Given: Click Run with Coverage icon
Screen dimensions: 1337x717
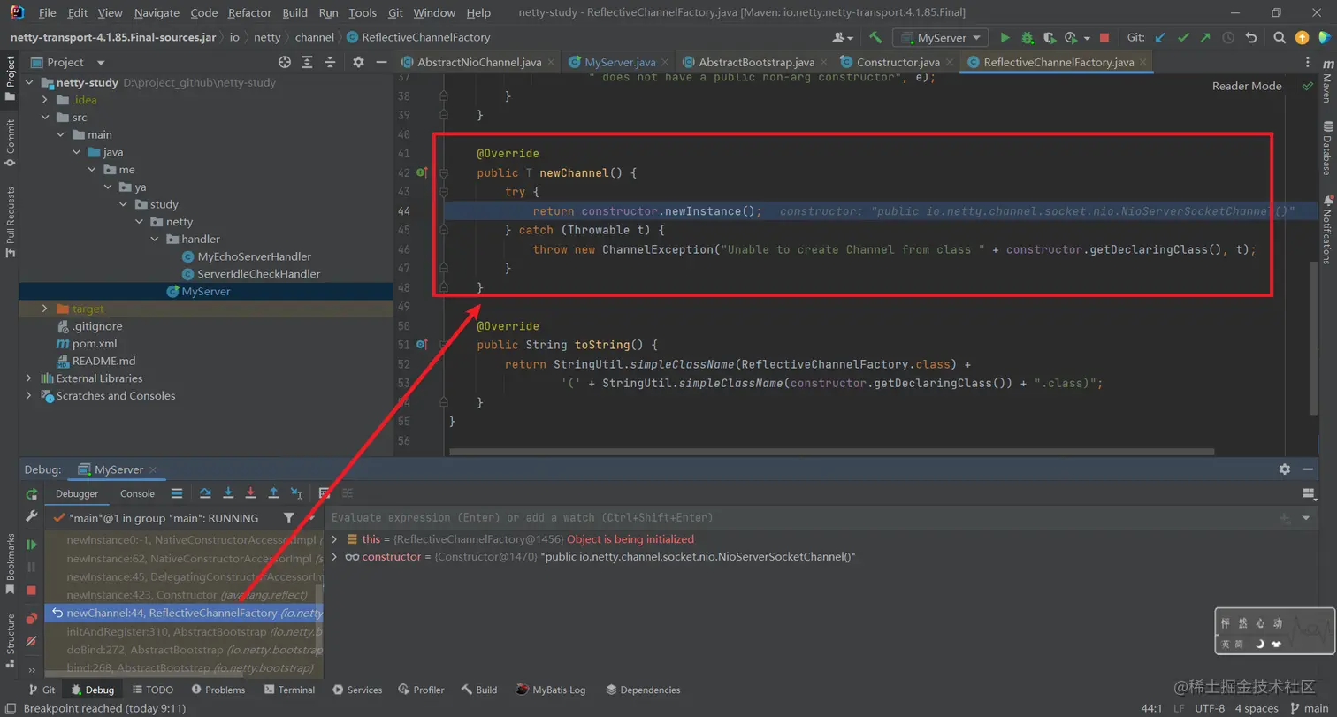Looking at the screenshot, I should [1049, 37].
